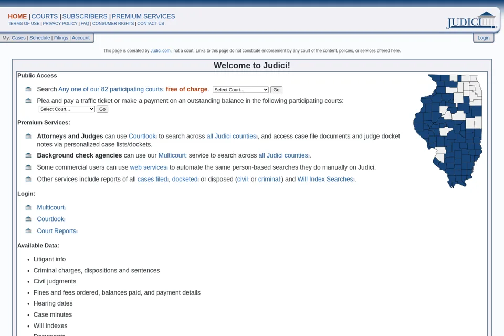This screenshot has width=504, height=336.
Task: Click courthouse icon next to Courtlook login
Action: [x=28, y=219]
